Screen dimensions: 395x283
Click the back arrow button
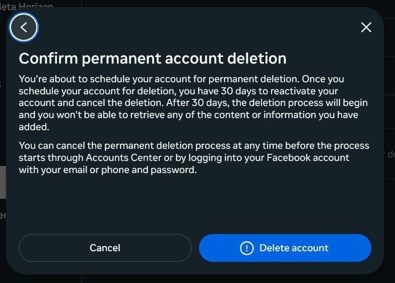(x=24, y=27)
